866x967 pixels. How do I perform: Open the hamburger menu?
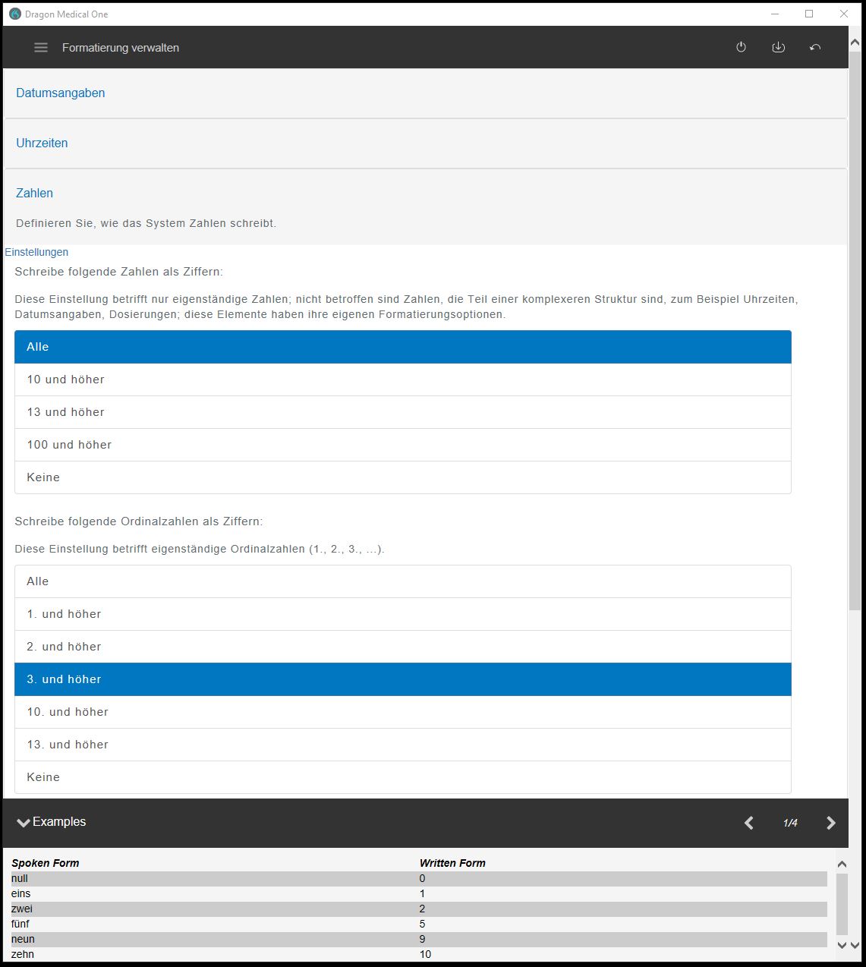coord(41,47)
